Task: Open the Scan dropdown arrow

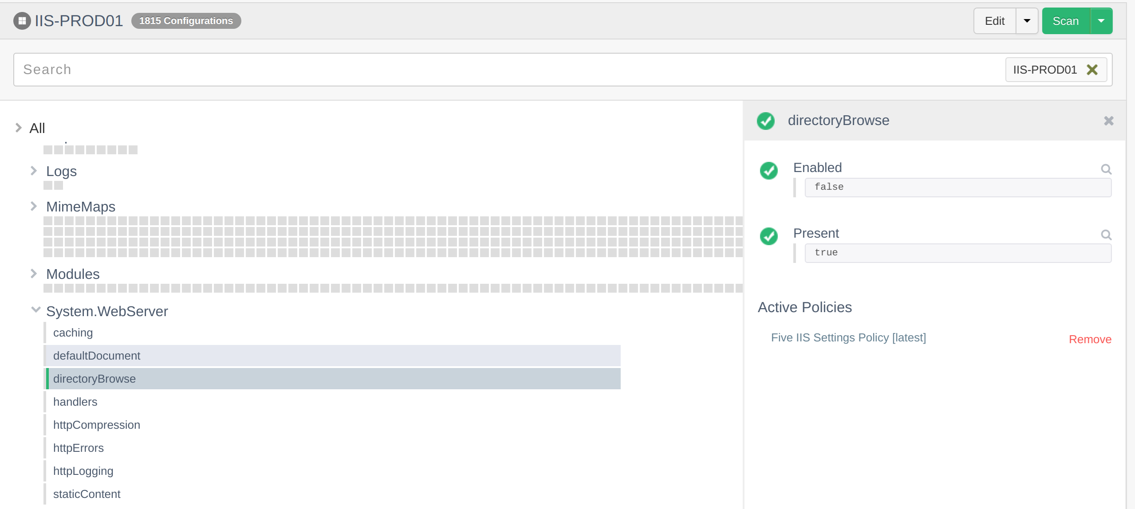Action: (1101, 21)
